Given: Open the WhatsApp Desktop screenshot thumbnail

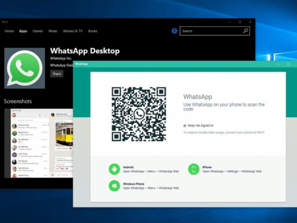Looking at the screenshot, I should coord(39,143).
